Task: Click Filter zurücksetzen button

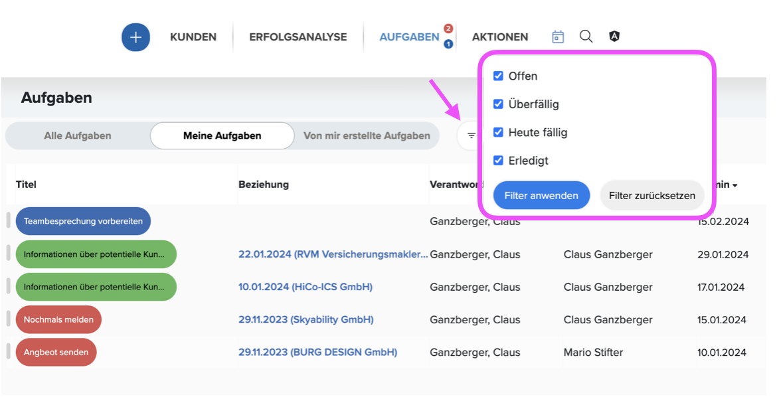Action: tap(652, 195)
